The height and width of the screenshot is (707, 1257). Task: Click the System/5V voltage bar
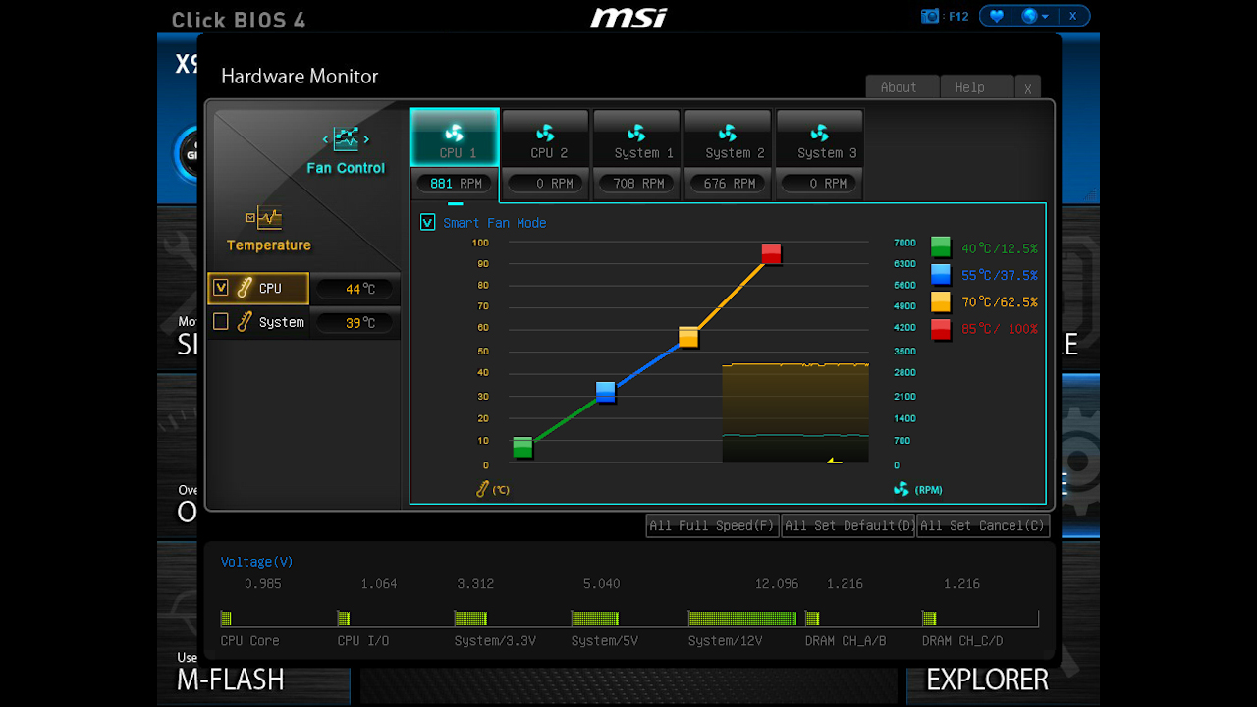(595, 618)
